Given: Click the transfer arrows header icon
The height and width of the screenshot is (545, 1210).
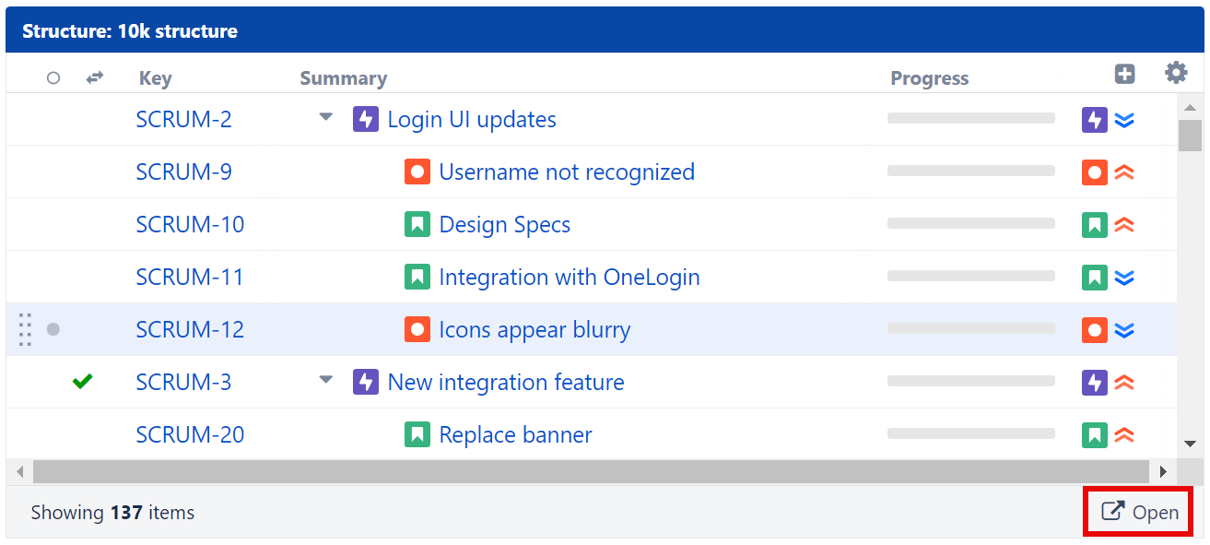Looking at the screenshot, I should pyautogui.click(x=94, y=78).
